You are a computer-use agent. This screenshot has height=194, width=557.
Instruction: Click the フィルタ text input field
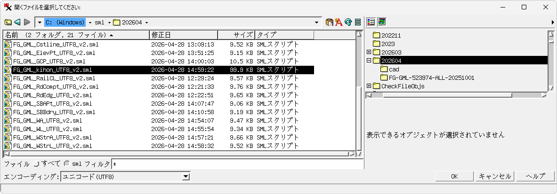pyautogui.click(x=235, y=164)
